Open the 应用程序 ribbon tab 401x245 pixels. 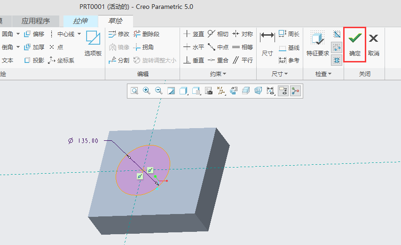tap(36, 21)
